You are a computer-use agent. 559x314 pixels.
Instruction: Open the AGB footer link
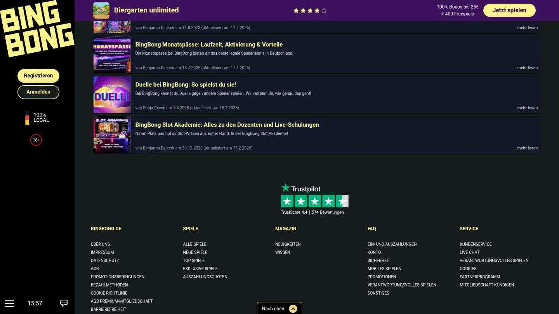point(95,269)
